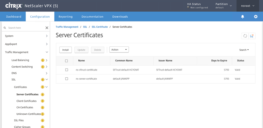Click warning icon beside the SSL node
Viewport: 263px width, 128px height.
(x=43, y=80)
